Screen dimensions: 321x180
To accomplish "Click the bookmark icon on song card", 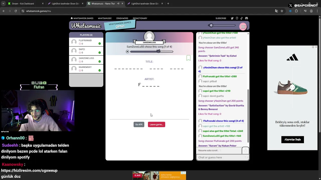I will 188,58.
